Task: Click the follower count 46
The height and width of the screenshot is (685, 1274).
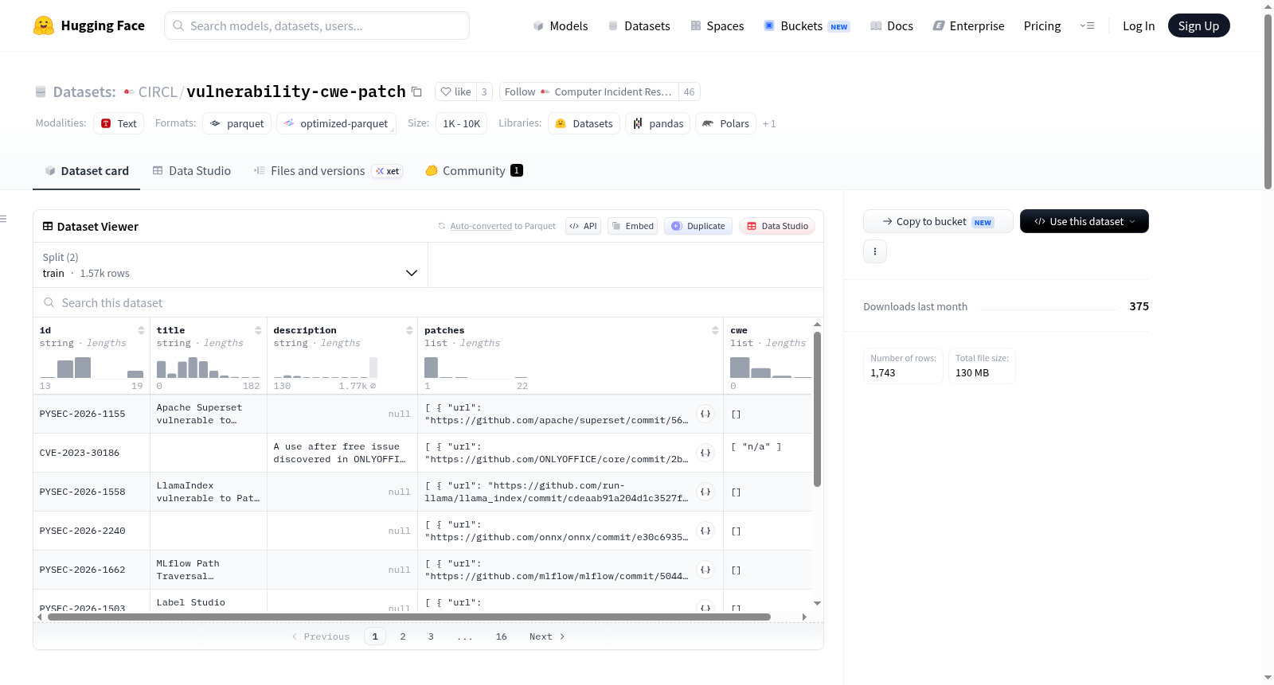Action: click(690, 91)
